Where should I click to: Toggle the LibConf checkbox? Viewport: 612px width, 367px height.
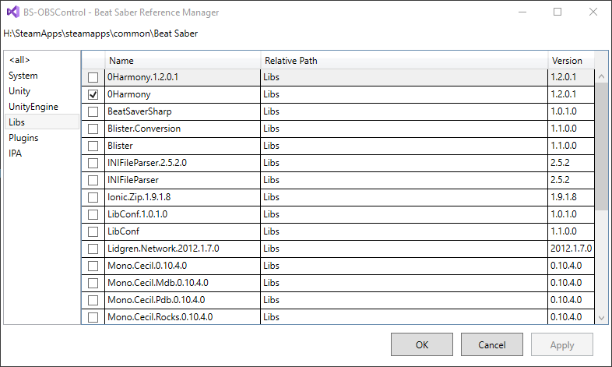click(93, 232)
